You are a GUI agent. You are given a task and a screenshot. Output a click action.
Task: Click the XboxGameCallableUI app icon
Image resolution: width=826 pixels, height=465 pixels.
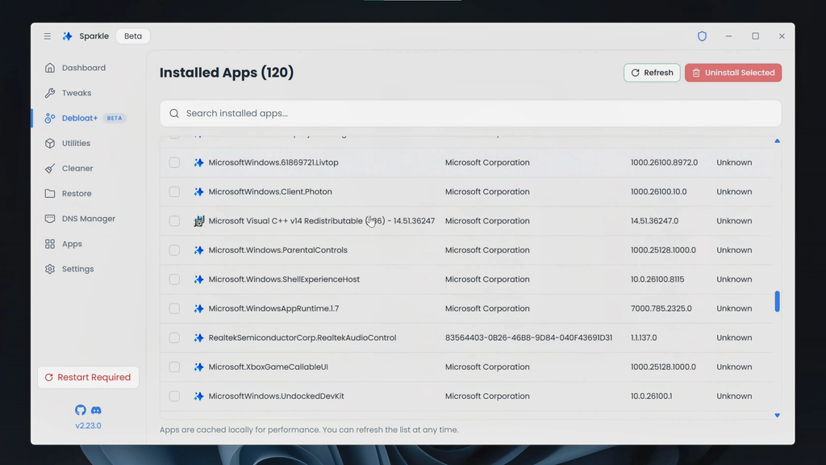(x=198, y=367)
